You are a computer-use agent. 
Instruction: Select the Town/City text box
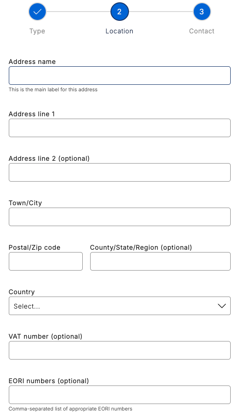120,217
